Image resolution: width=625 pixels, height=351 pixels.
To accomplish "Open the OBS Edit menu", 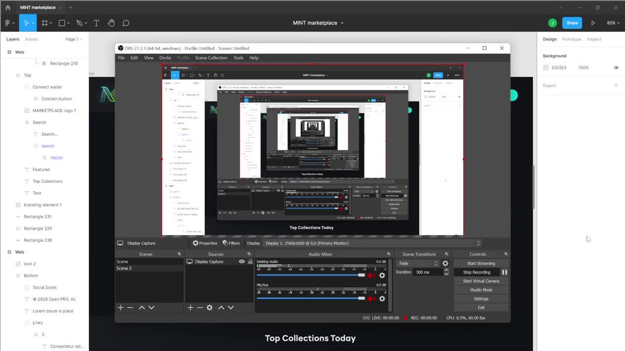I will point(134,58).
